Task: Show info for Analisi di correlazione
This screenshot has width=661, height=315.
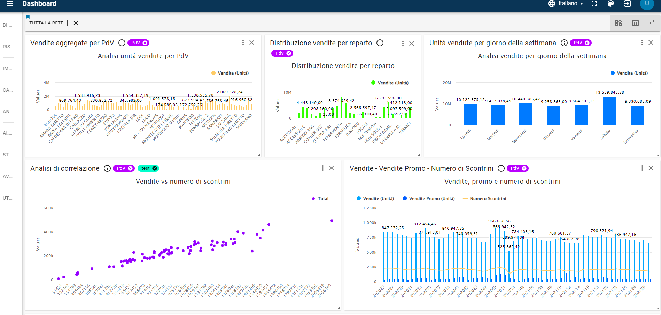Action: pos(107,168)
